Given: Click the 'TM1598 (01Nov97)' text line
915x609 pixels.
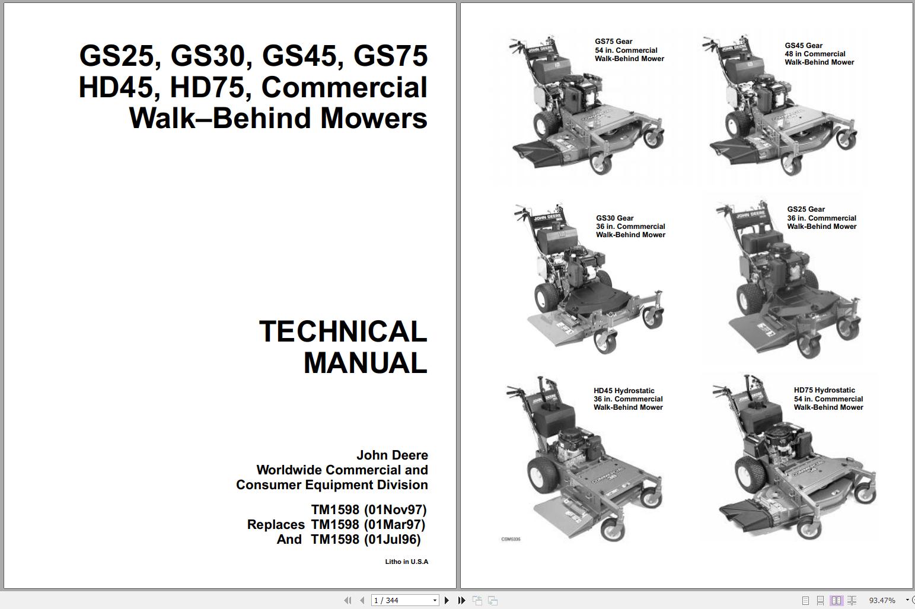Looking at the screenshot, I should pos(369,509).
